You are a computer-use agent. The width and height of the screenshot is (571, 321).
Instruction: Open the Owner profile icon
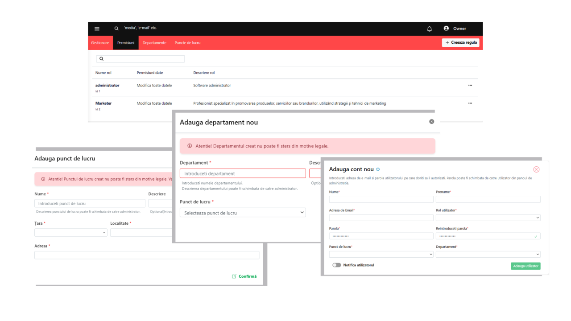coord(446,29)
